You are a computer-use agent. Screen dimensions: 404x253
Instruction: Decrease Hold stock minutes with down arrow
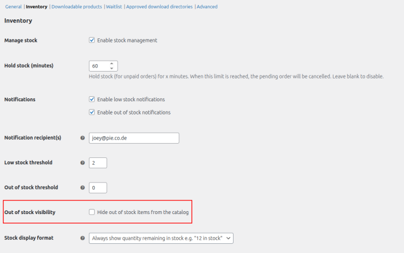(112, 68)
